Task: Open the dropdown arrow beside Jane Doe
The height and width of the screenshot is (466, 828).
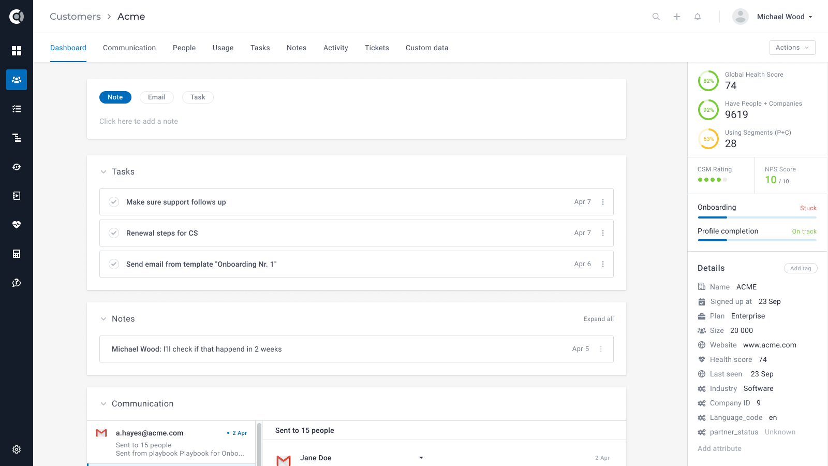Action: pyautogui.click(x=421, y=458)
